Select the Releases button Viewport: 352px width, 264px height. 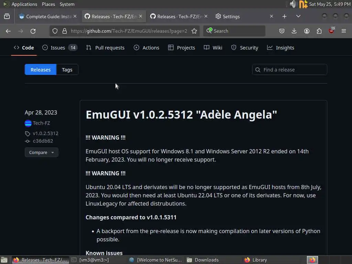coord(41,70)
